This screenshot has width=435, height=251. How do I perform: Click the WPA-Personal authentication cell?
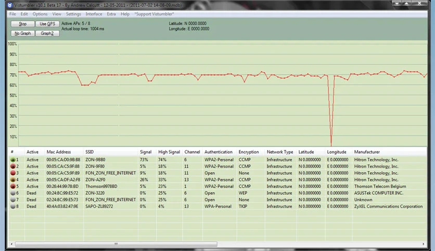[x=218, y=206]
